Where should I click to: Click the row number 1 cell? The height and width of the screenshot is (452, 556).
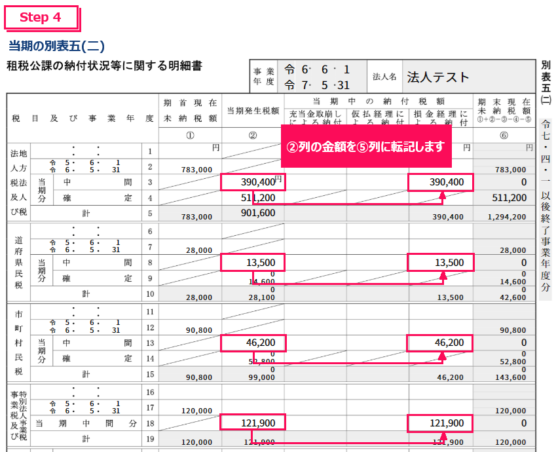[150, 151]
